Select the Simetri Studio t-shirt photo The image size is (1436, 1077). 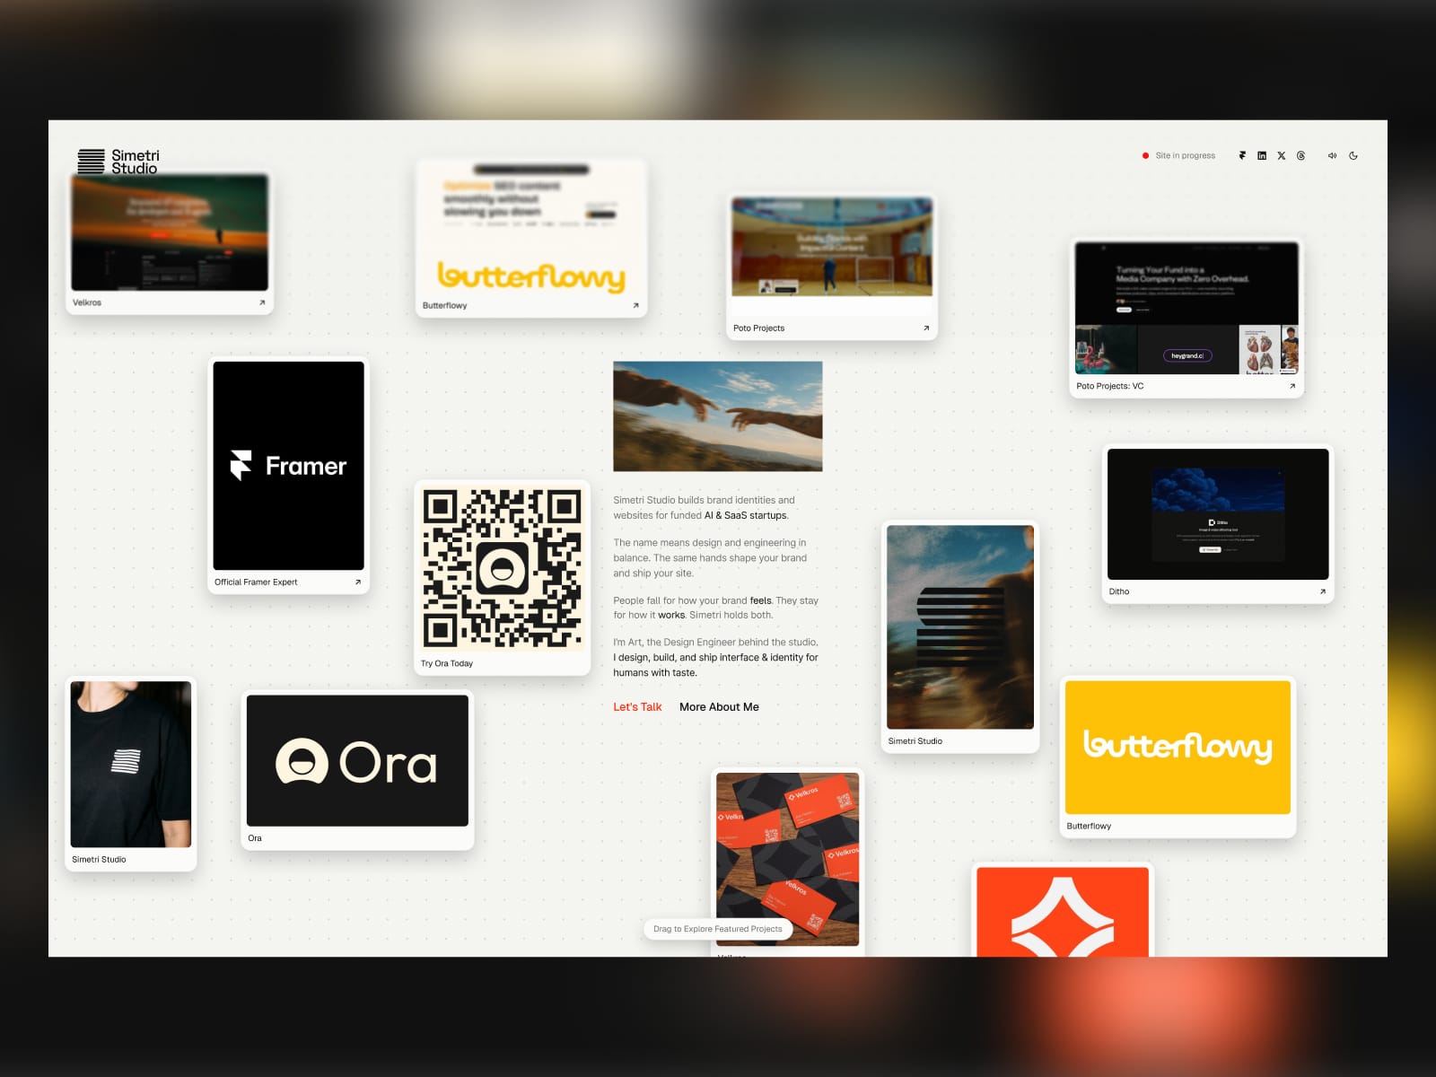click(131, 765)
